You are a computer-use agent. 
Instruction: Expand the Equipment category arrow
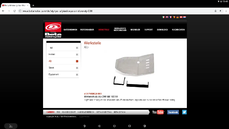pos(77,75)
